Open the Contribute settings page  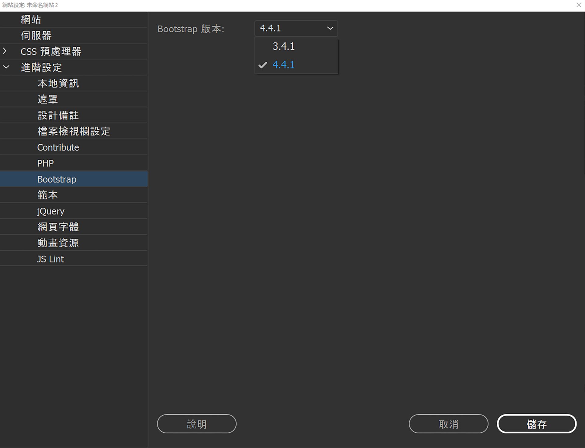[x=58, y=147]
